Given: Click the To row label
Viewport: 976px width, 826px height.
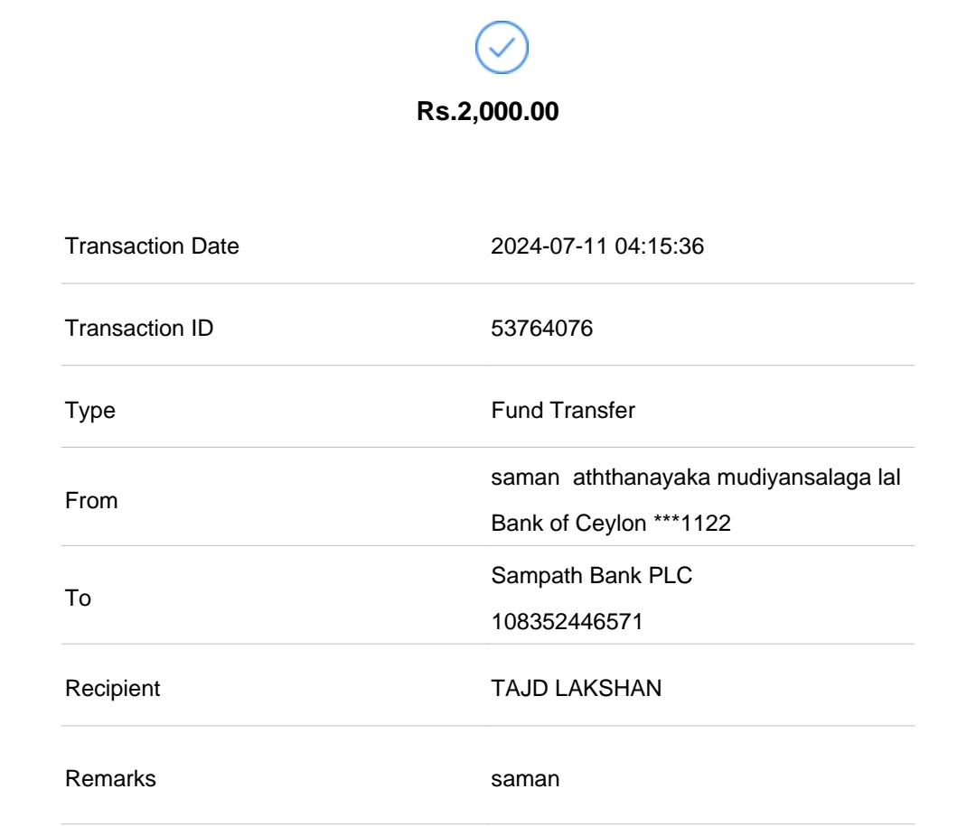Looking at the screenshot, I should (79, 599).
